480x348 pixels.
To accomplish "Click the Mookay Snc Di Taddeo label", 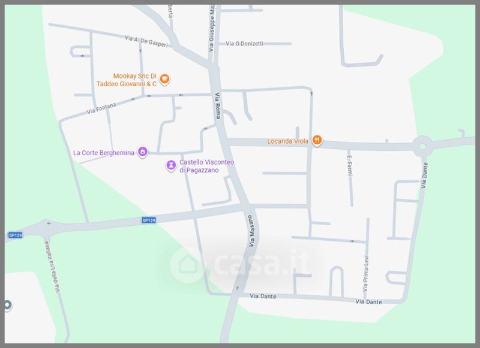I will point(127,80).
